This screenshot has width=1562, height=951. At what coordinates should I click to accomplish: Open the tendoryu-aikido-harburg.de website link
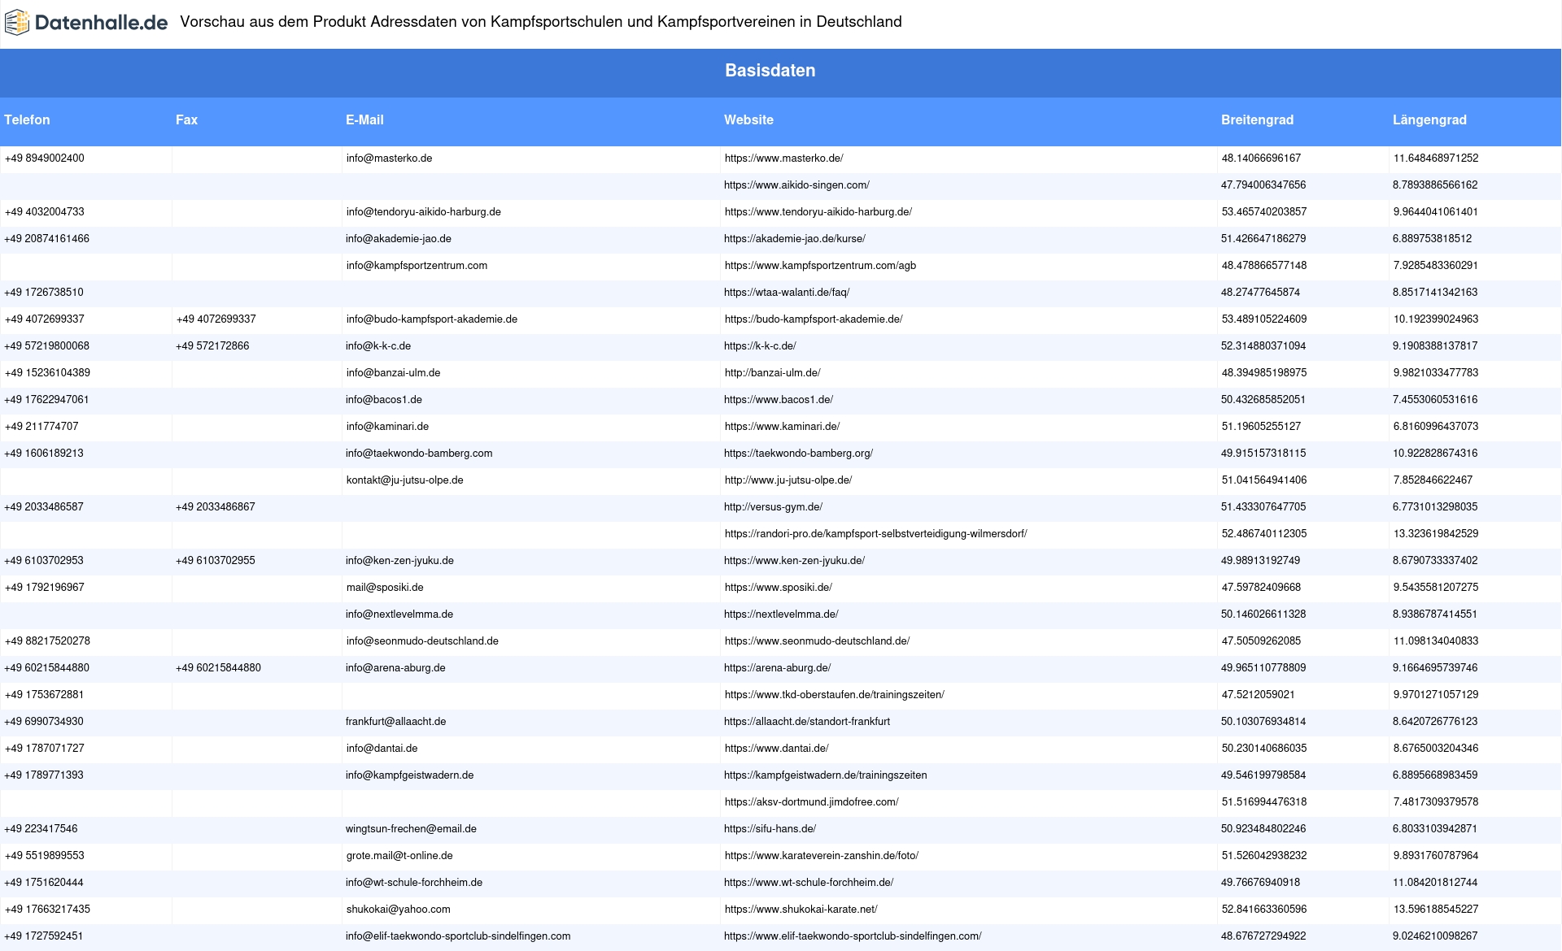click(x=818, y=212)
